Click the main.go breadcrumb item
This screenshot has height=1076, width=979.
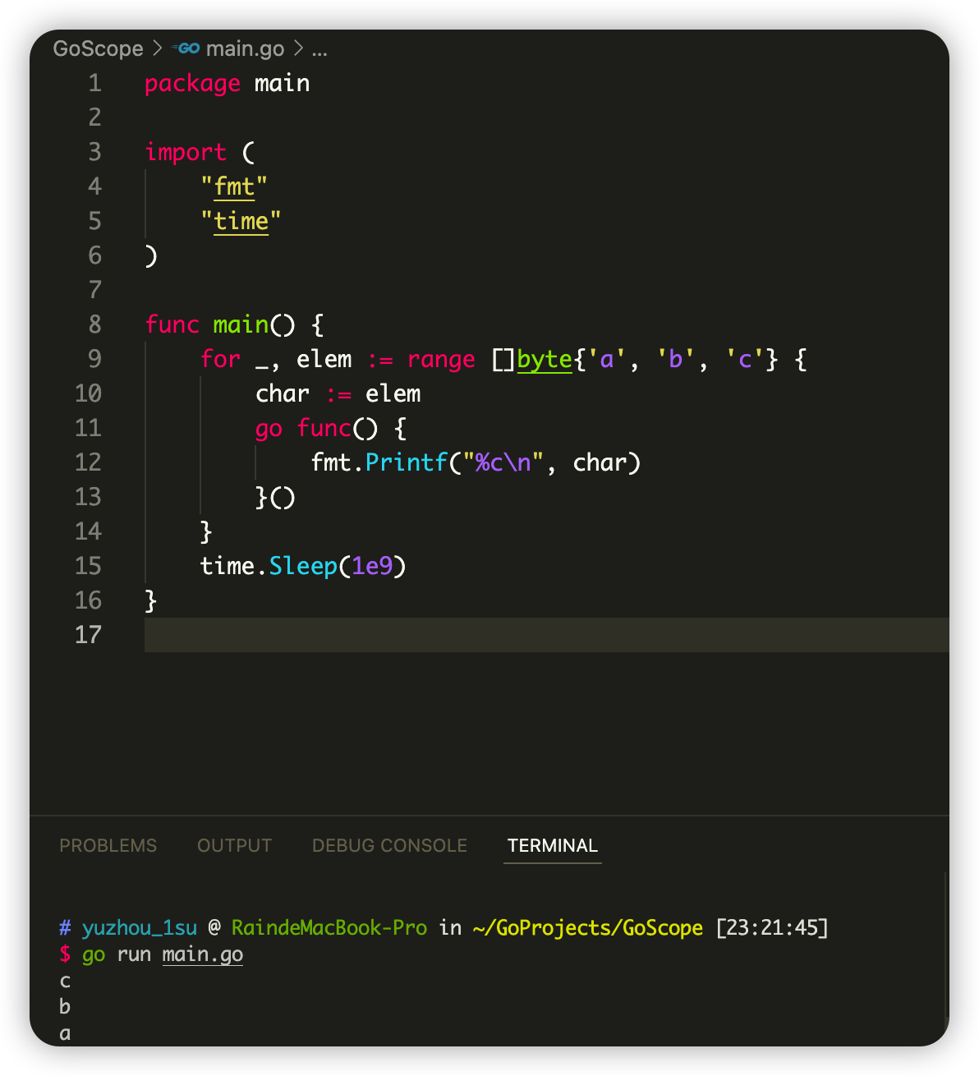(x=245, y=48)
